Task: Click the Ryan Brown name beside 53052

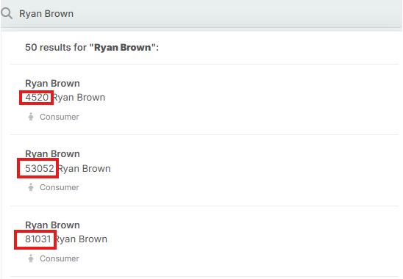Action: pyautogui.click(x=84, y=169)
